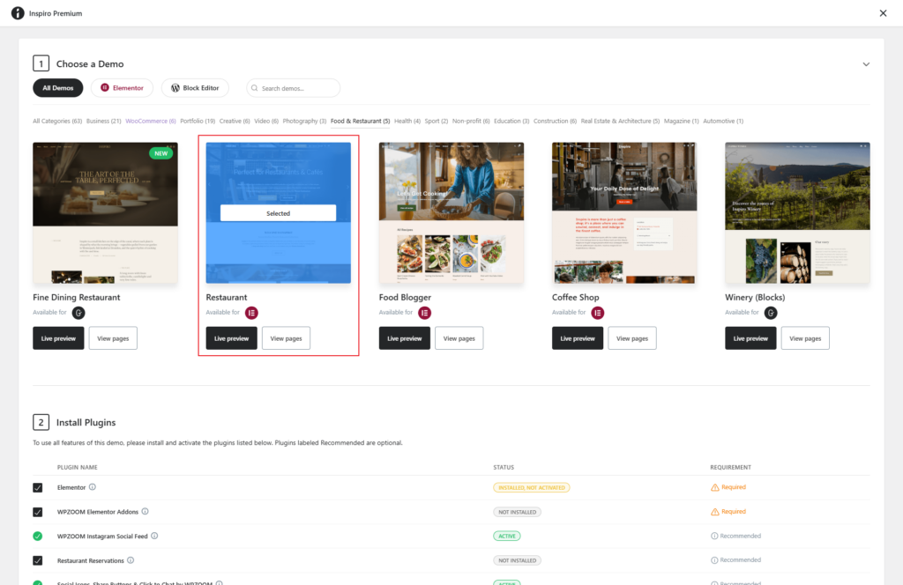Click Recommended info icon for Instagram Social Feed
This screenshot has height=585, width=903.
point(714,537)
